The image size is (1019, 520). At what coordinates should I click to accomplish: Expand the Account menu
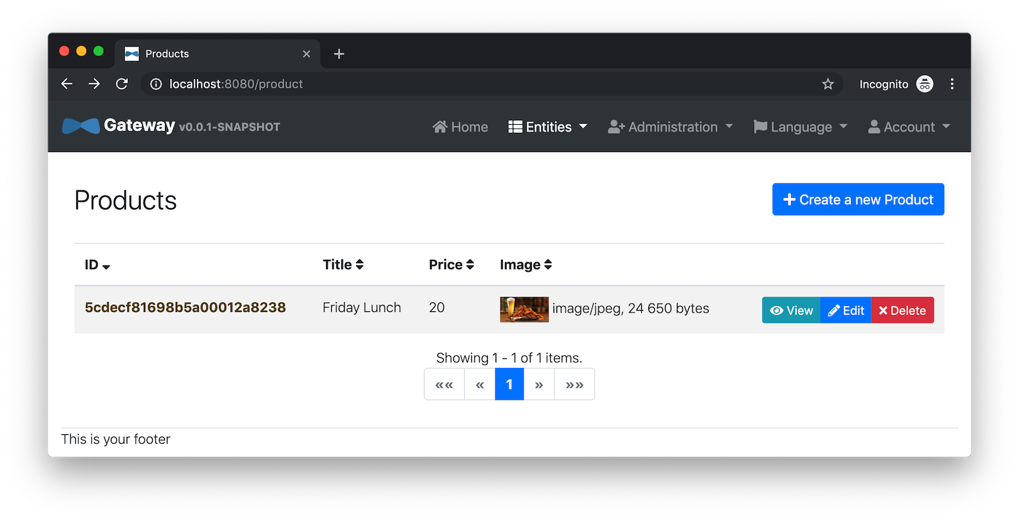point(909,127)
